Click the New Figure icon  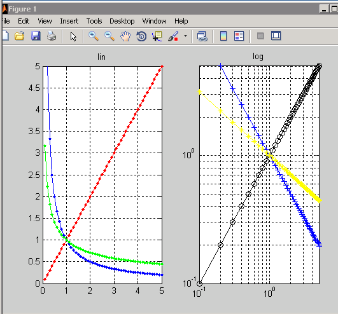point(6,36)
